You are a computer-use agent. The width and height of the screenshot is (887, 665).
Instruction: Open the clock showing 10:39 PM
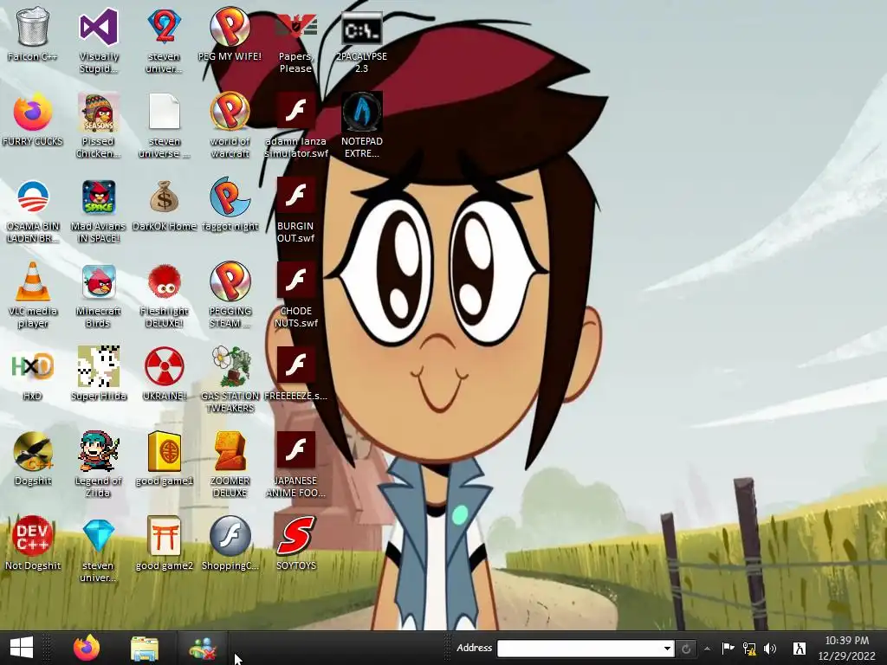pyautogui.click(x=847, y=649)
